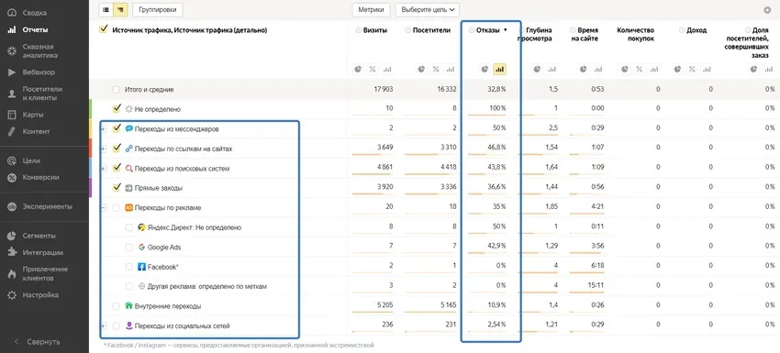Image resolution: width=780 pixels, height=353 pixels.
Task: Collapse the Переходы по рекламе row
Action: [x=104, y=208]
